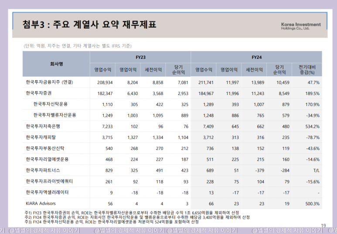Screen dimensions: 337x234
Task: Click the value -379 in 한국투자파트너스 row
Action: pyautogui.click(x=260, y=171)
